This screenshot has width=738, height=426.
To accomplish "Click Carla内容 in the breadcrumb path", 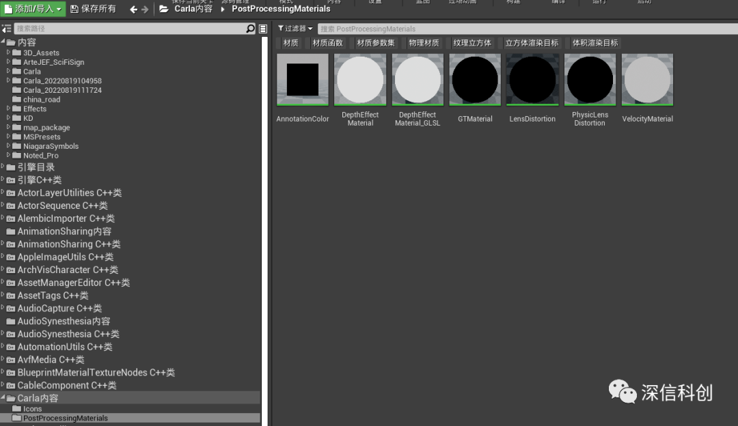I will pyautogui.click(x=193, y=9).
